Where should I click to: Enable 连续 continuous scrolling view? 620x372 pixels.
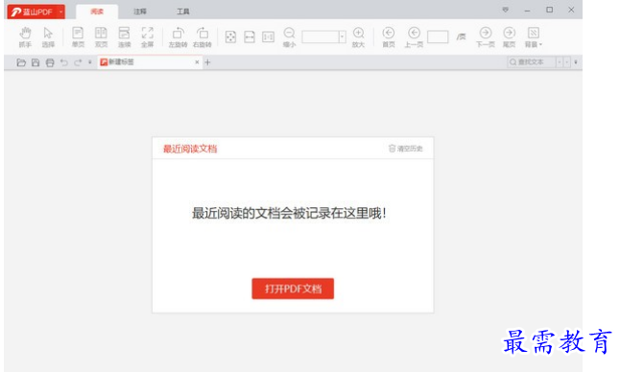click(124, 37)
